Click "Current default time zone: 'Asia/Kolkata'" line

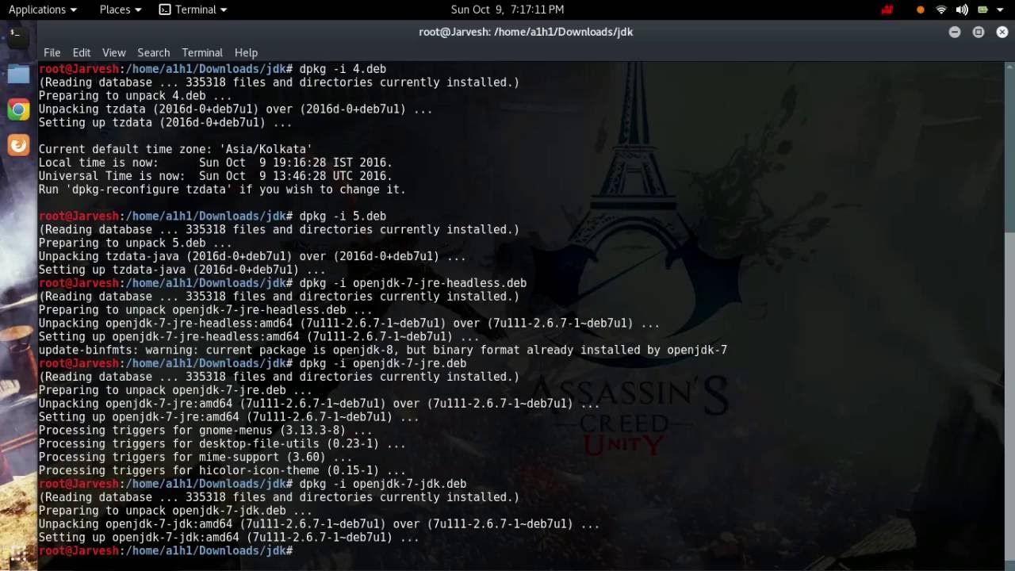click(x=175, y=149)
